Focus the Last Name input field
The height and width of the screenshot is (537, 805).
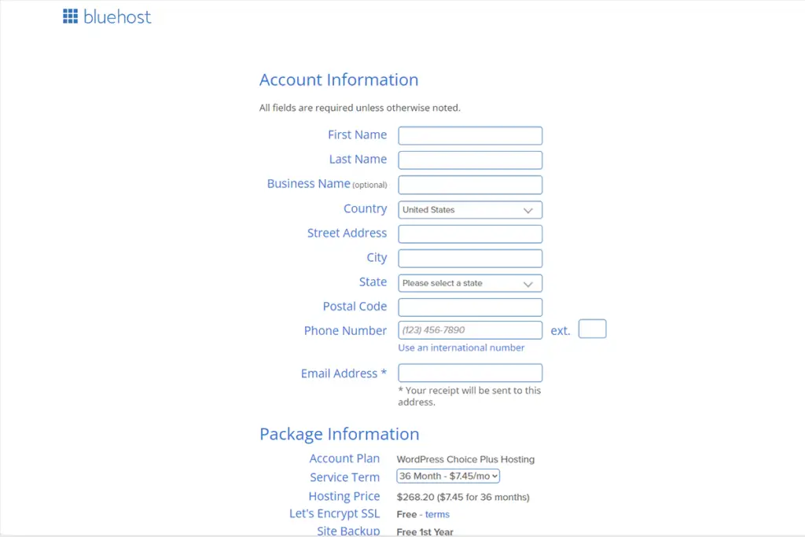click(470, 160)
